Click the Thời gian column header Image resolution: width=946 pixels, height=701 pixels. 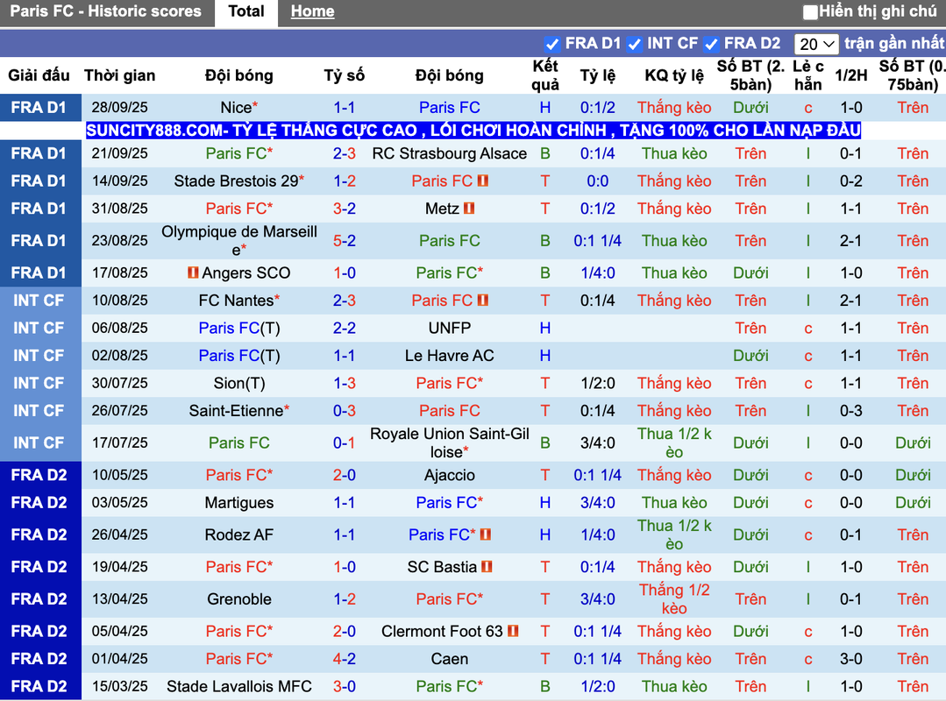pyautogui.click(x=119, y=75)
